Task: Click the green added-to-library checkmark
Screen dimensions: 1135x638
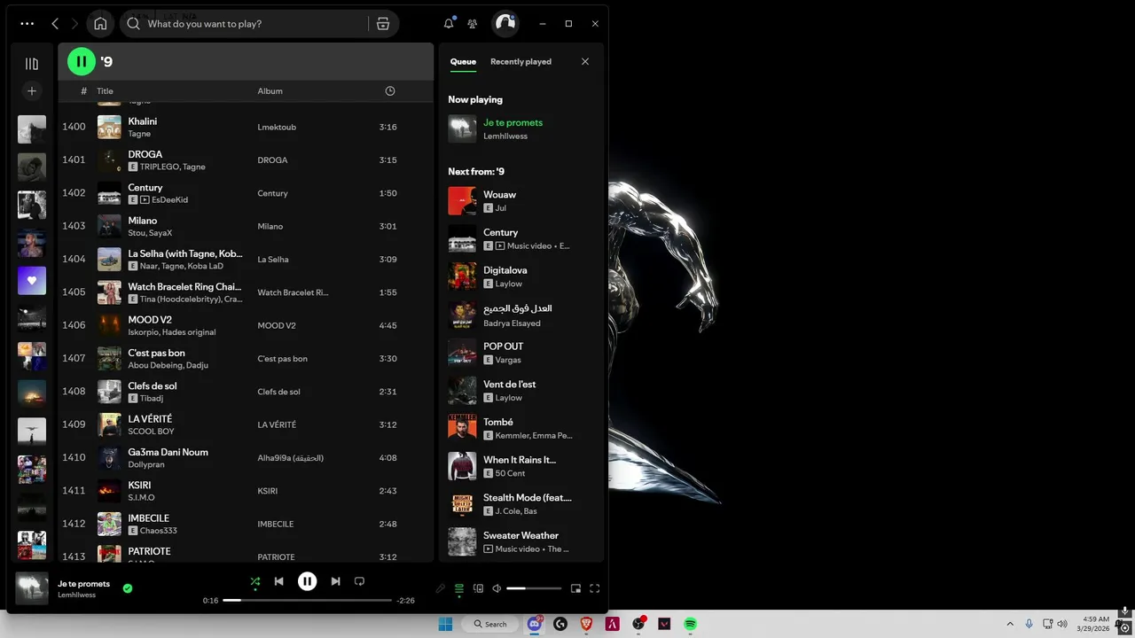Action: coord(128,588)
